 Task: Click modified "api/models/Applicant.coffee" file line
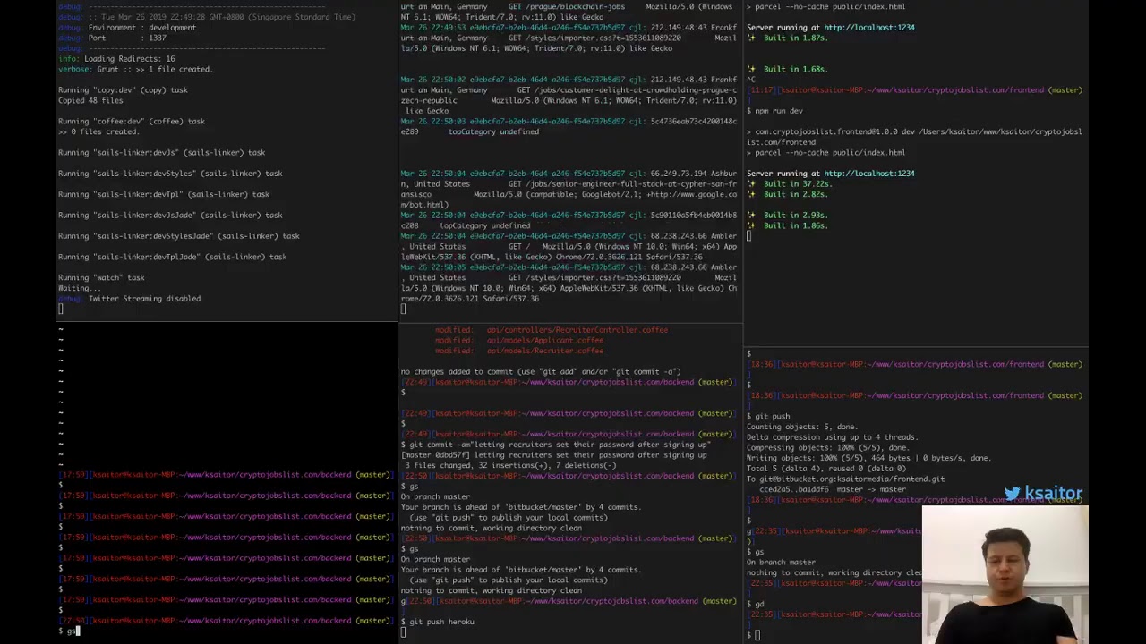(519, 341)
